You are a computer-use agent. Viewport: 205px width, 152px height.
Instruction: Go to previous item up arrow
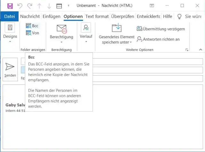(x=39, y=6)
